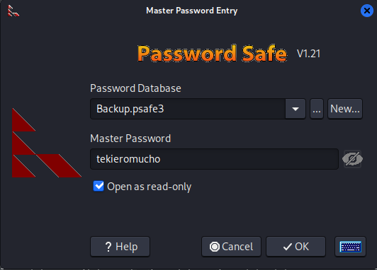Click the Password Safe orange title logo
Image resolution: width=377 pixels, height=270 pixels.
pos(212,54)
